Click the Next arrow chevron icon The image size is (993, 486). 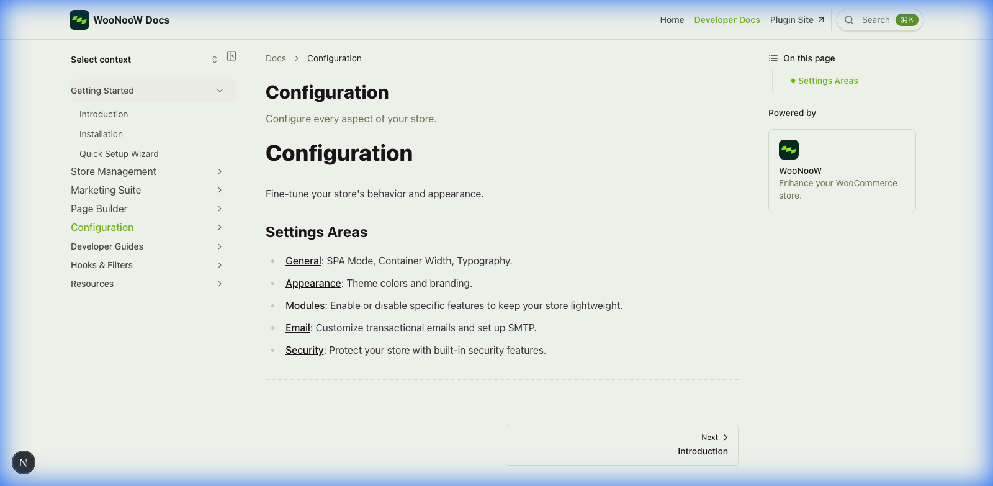726,438
